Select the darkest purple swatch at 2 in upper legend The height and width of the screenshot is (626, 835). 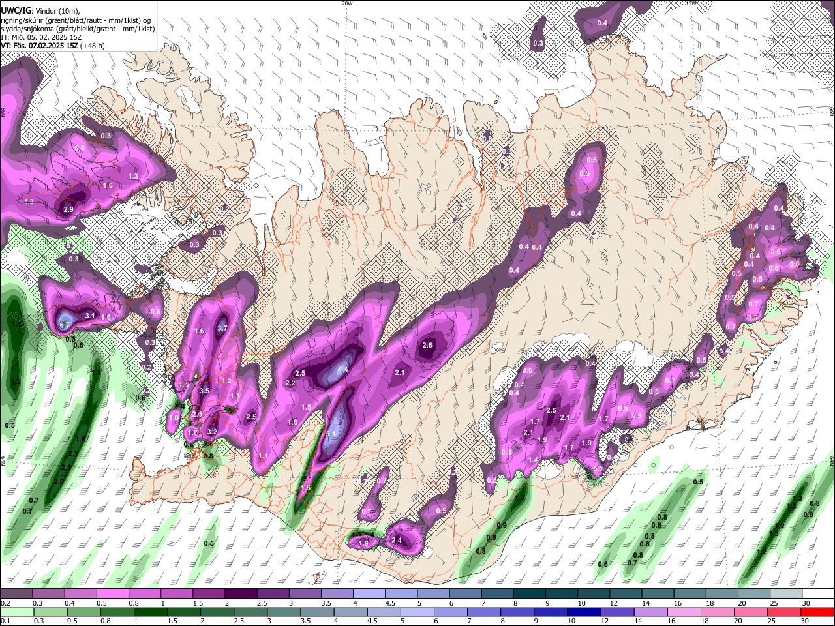[x=240, y=594]
